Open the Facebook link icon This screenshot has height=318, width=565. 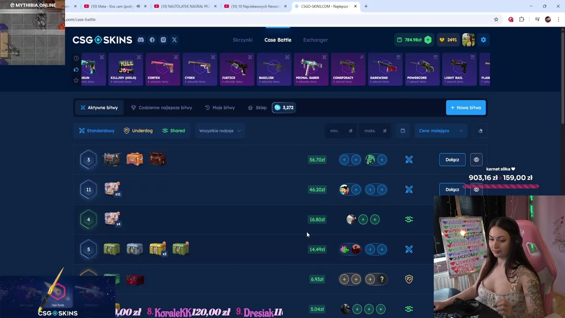coord(152,40)
